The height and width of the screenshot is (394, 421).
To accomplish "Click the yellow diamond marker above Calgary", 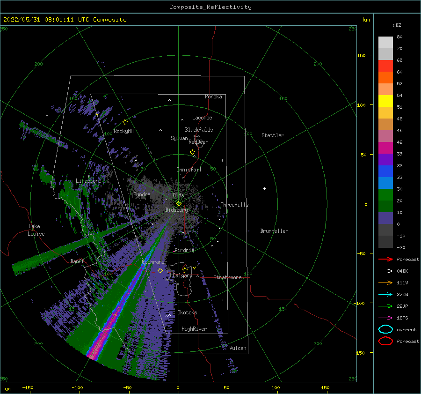I will tap(185, 270).
